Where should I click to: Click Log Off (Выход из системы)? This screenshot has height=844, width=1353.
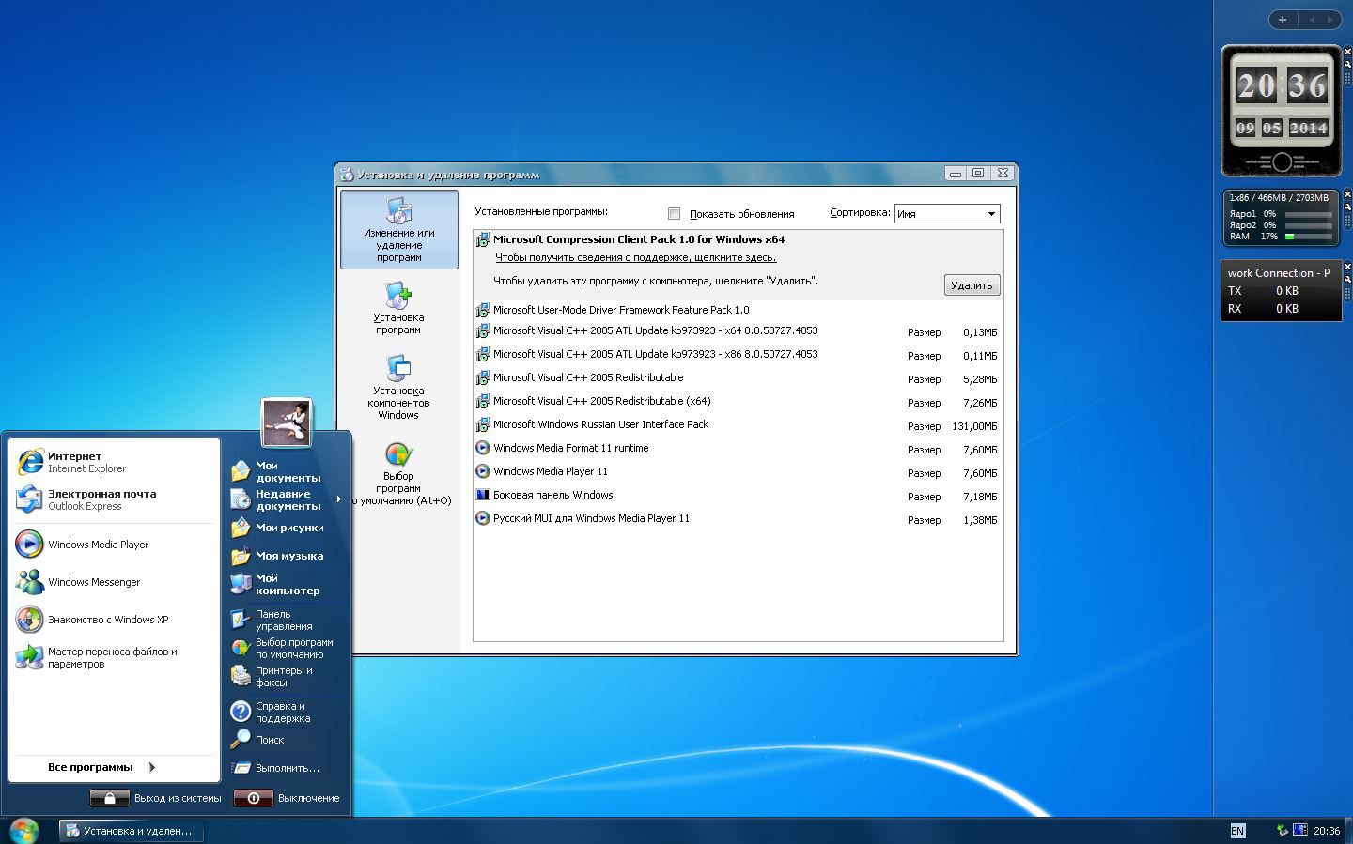click(x=156, y=798)
